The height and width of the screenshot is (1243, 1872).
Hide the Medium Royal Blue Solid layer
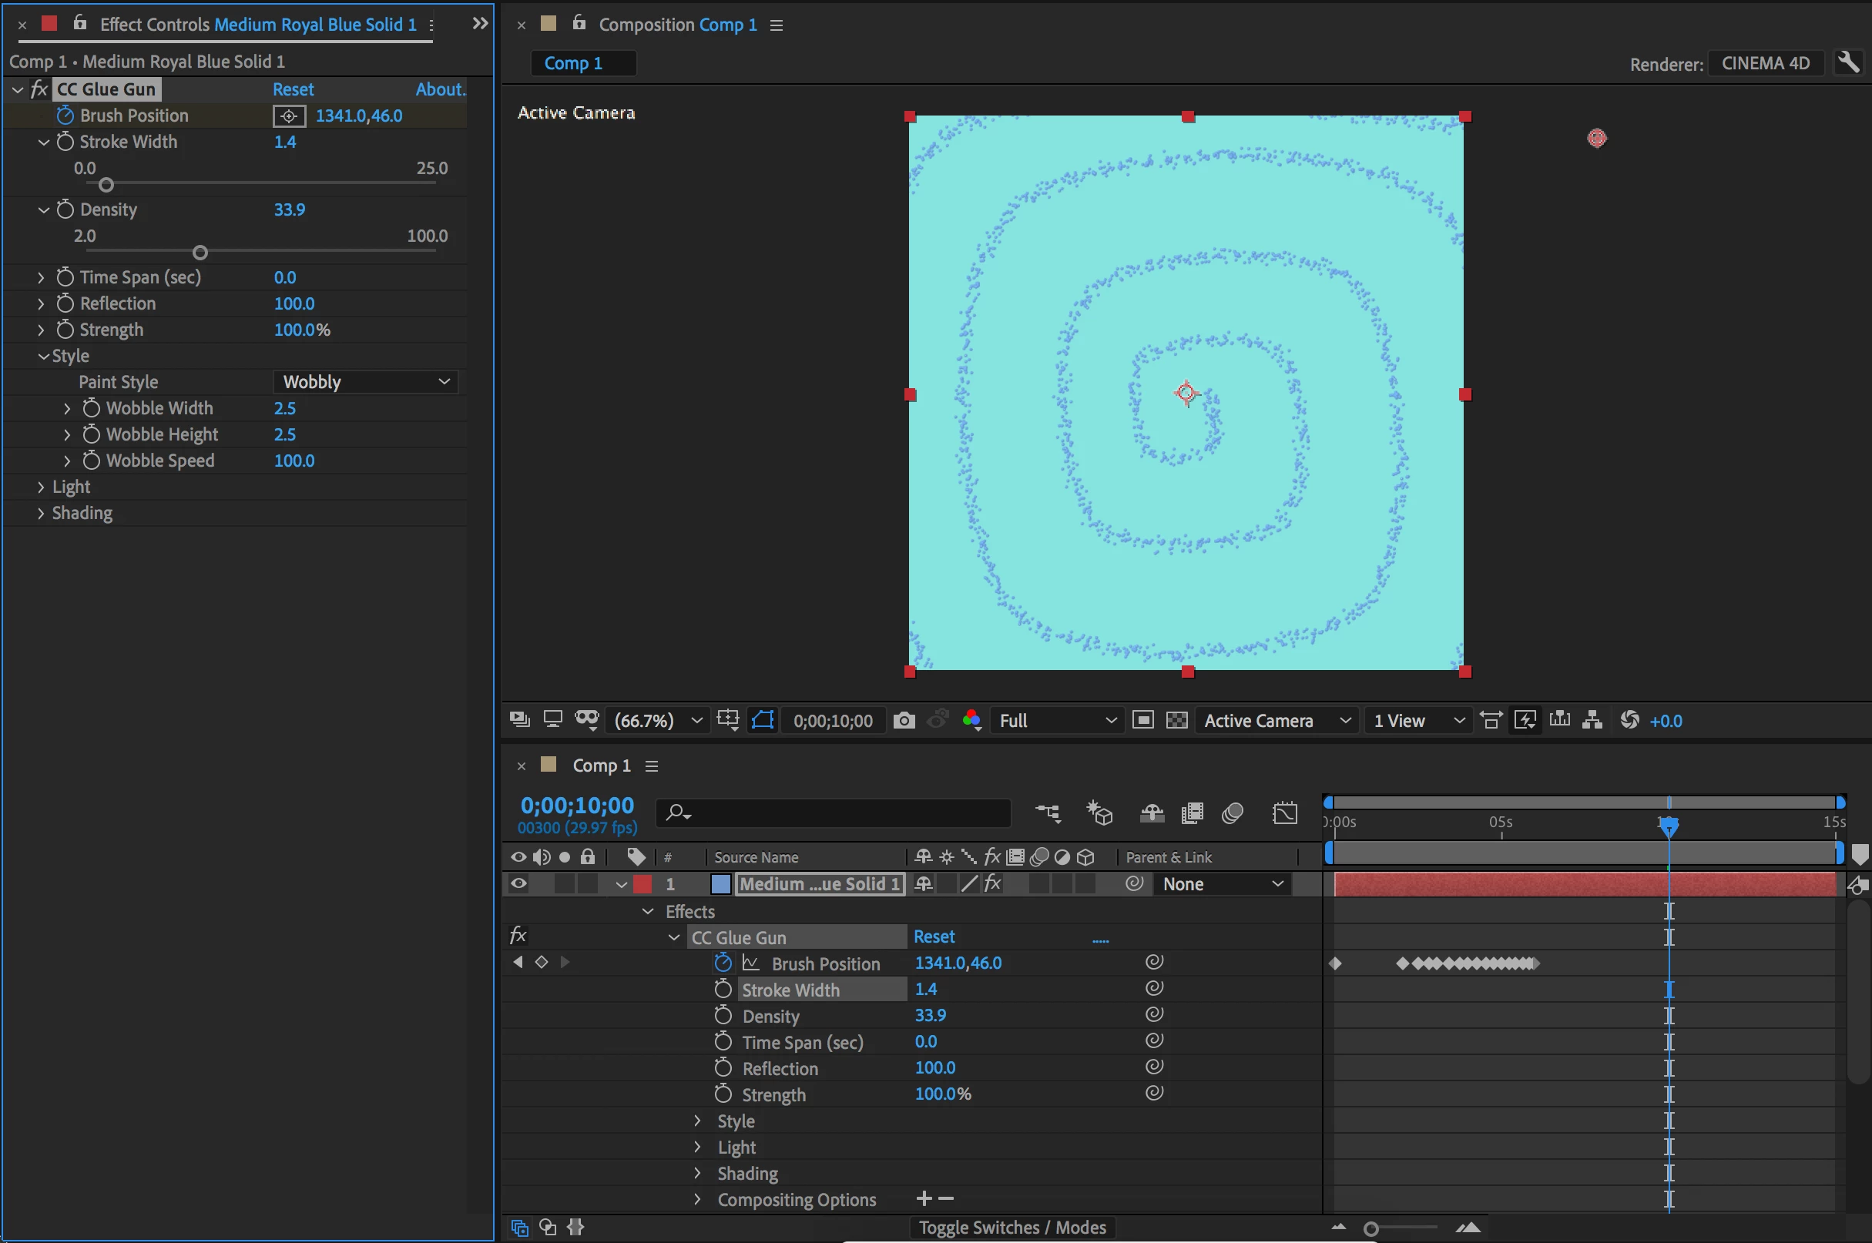(518, 883)
